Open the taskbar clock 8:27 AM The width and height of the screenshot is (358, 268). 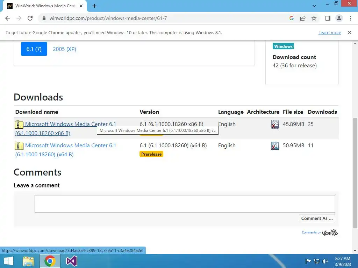[343, 261]
